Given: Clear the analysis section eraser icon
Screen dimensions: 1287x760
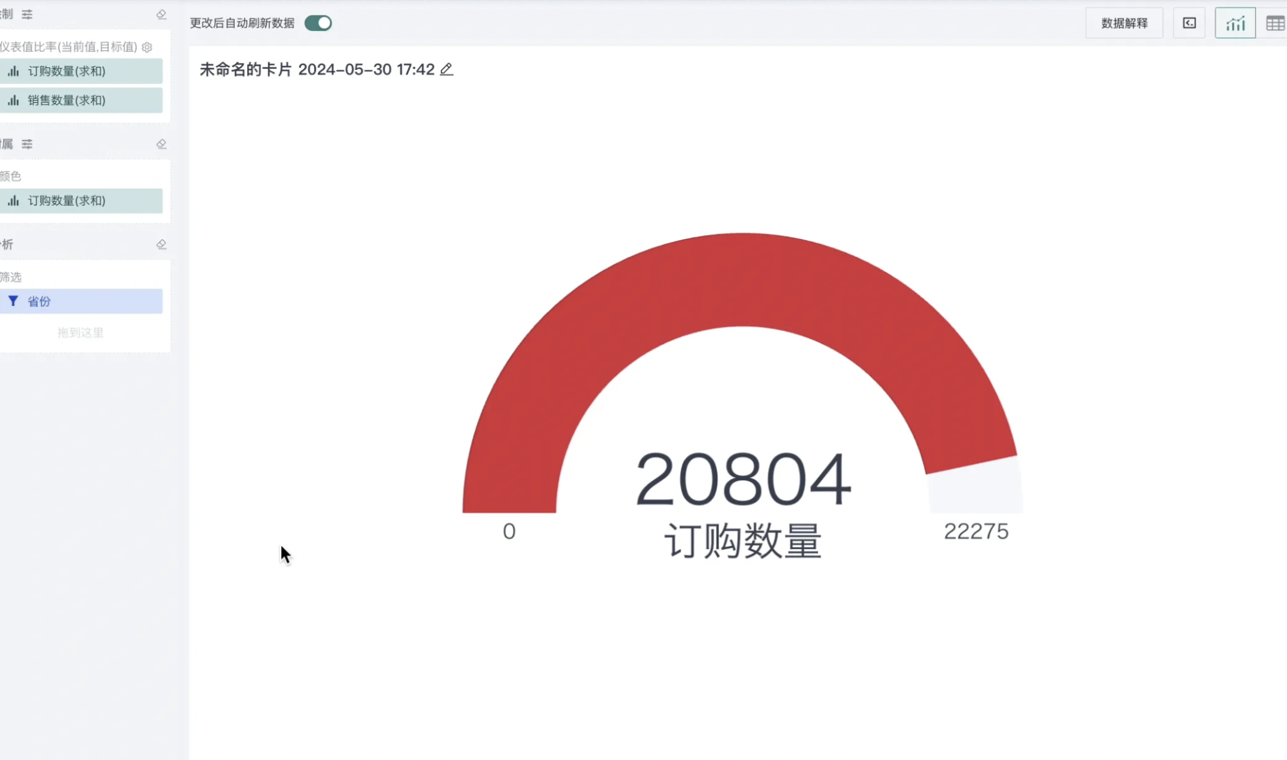Looking at the screenshot, I should pyautogui.click(x=161, y=244).
